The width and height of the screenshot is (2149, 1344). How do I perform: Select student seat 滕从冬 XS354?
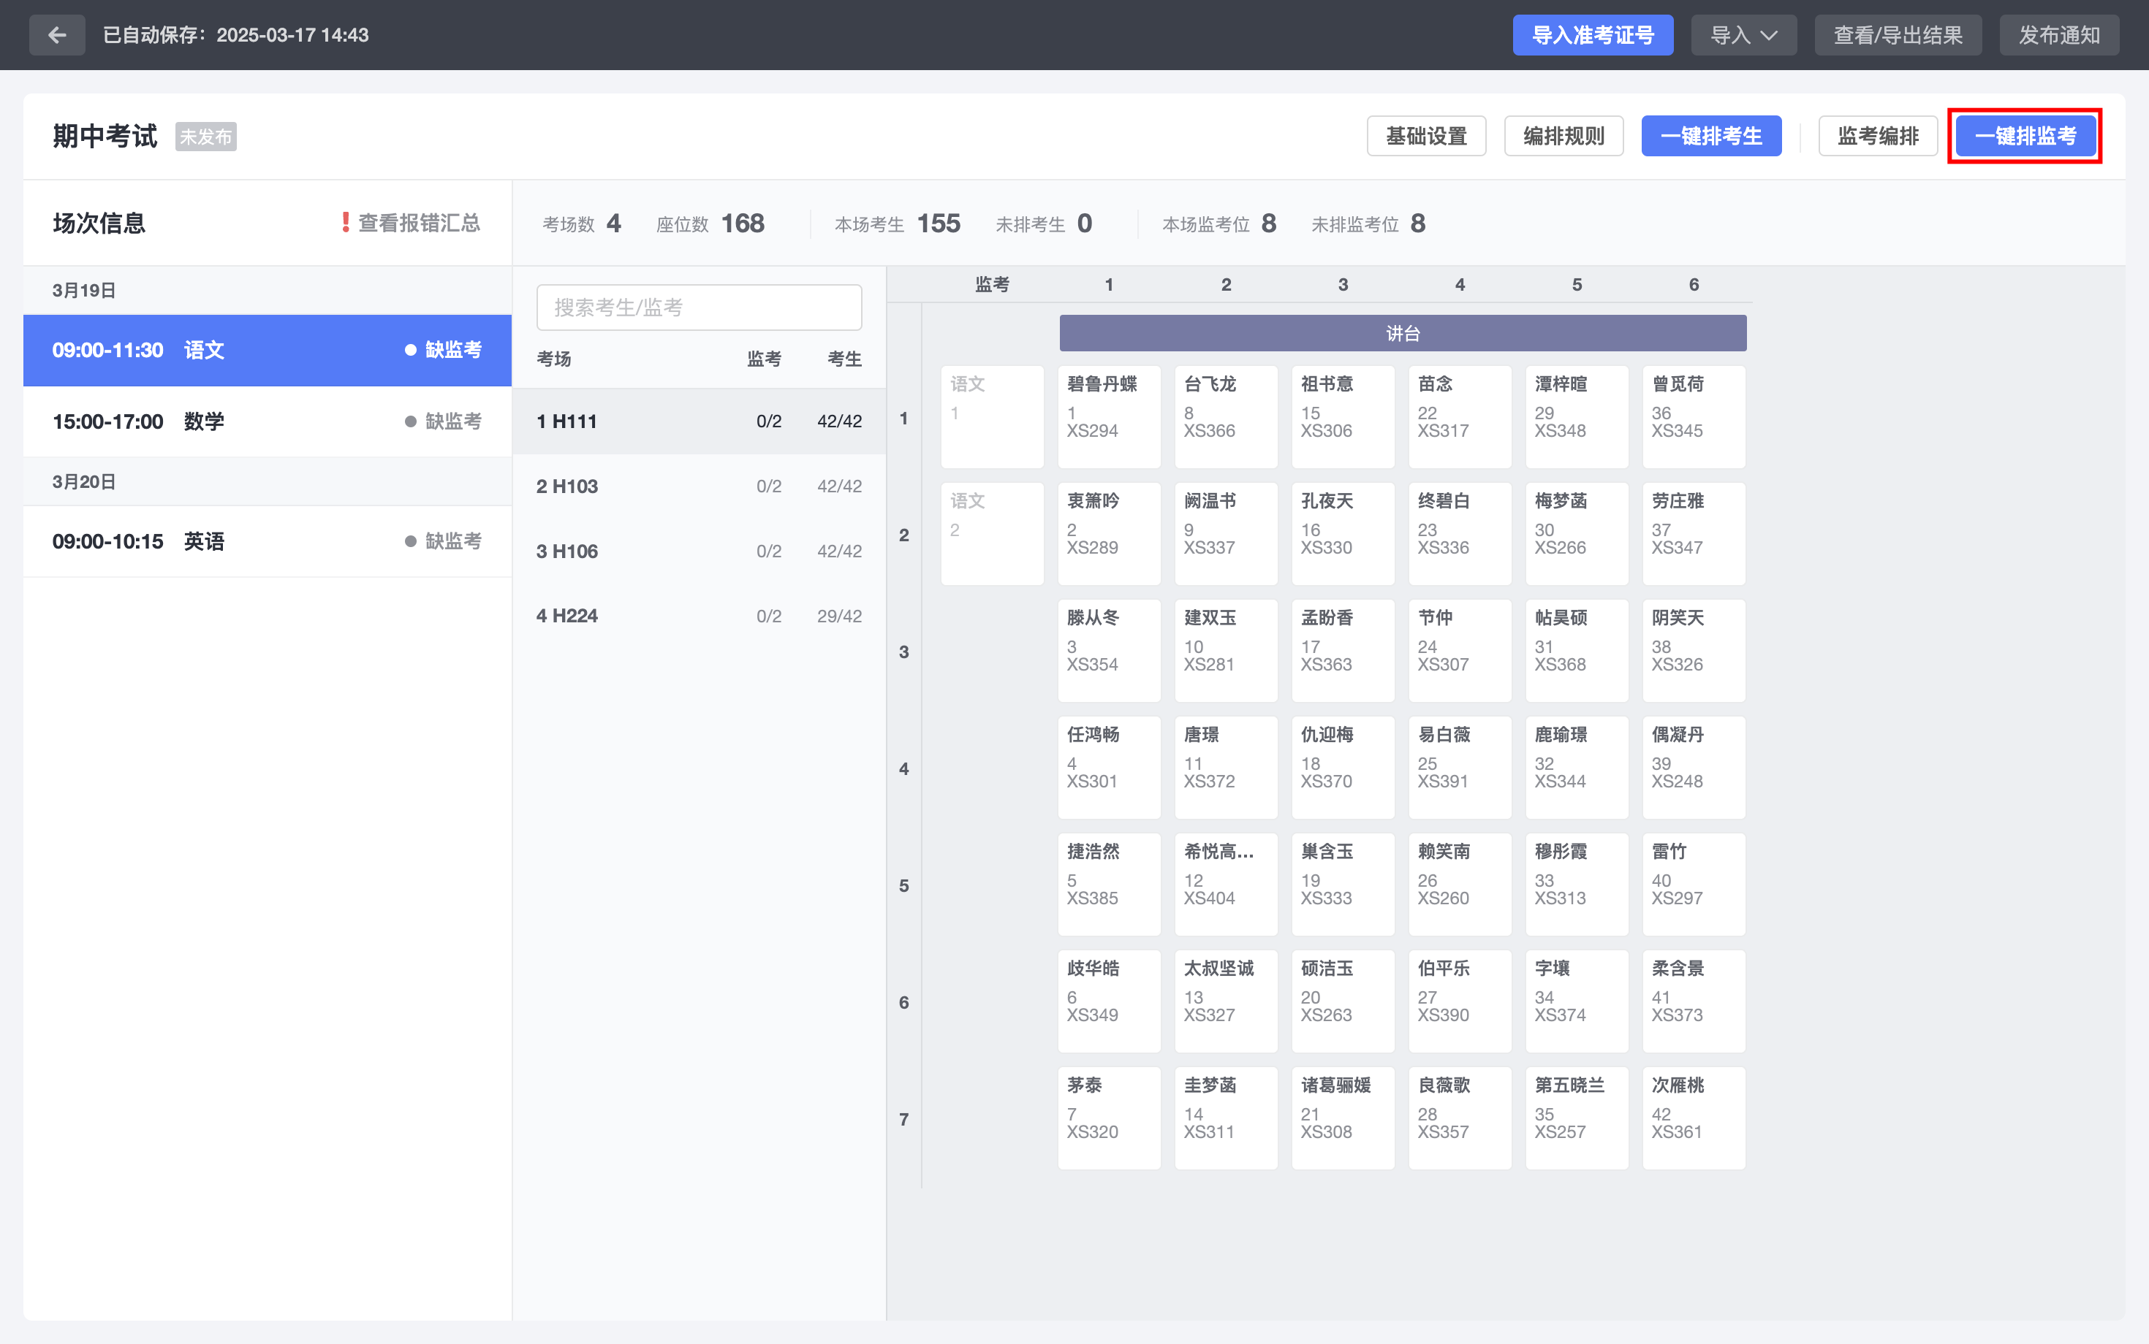click(x=1109, y=651)
